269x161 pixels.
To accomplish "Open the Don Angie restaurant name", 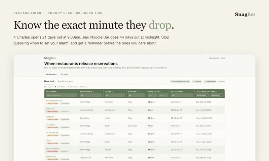I will click(x=50, y=124).
